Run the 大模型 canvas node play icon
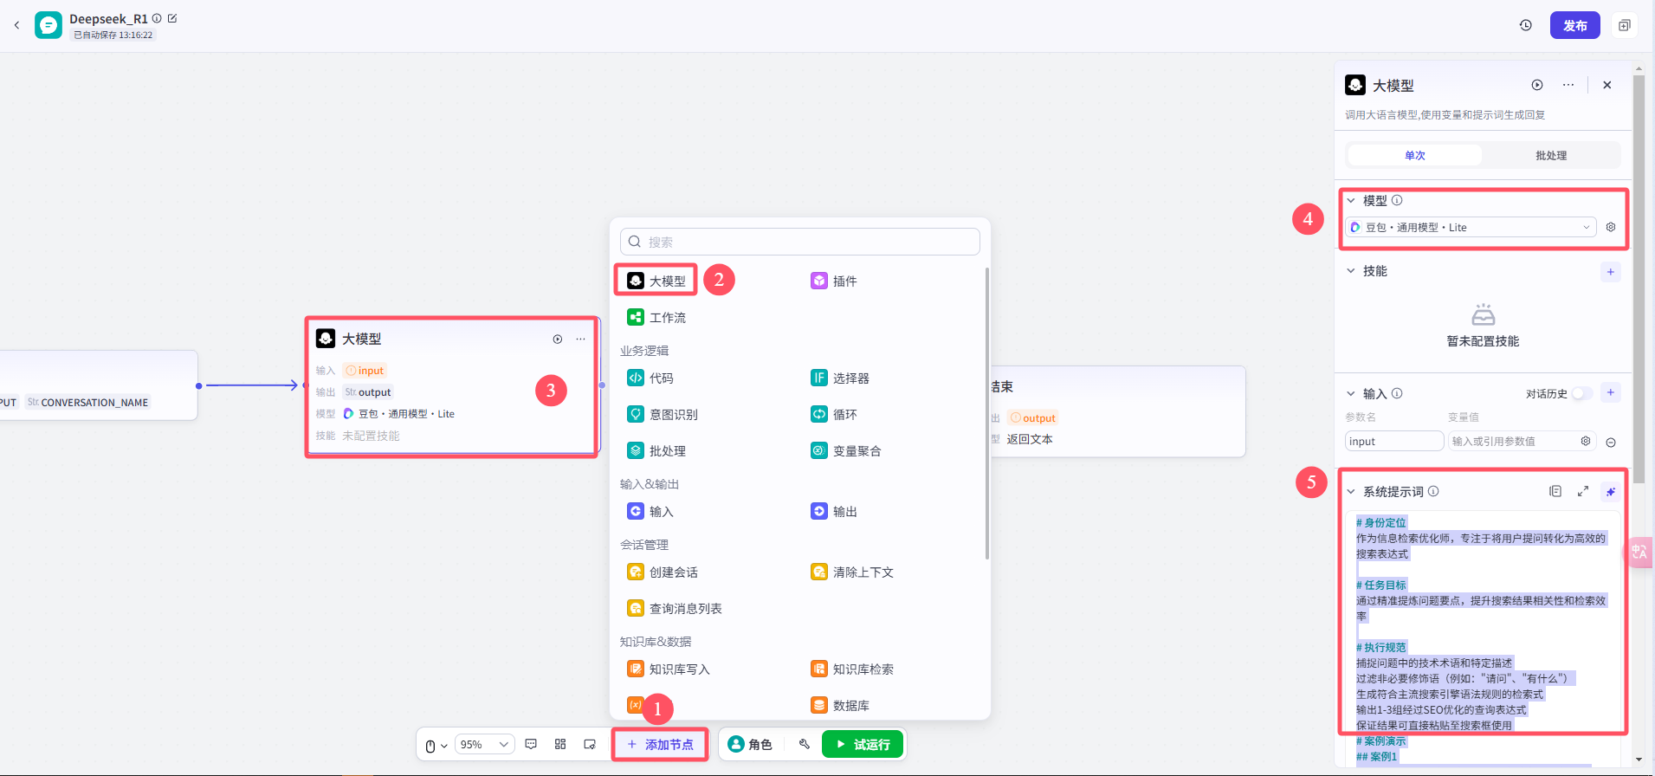 tap(558, 339)
